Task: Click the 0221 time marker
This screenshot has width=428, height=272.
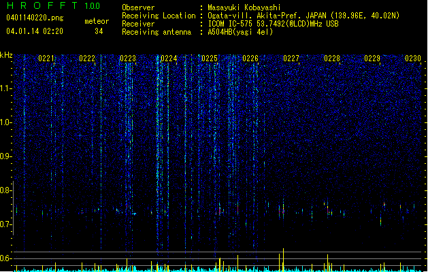Action: coord(46,58)
